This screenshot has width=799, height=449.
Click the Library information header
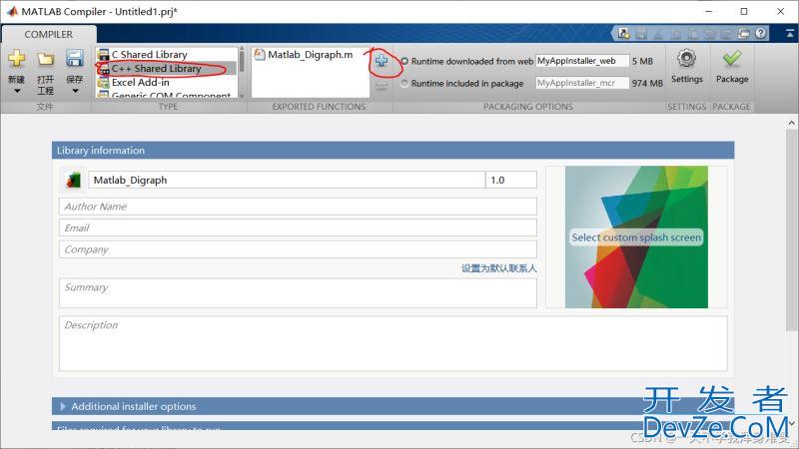(x=393, y=151)
